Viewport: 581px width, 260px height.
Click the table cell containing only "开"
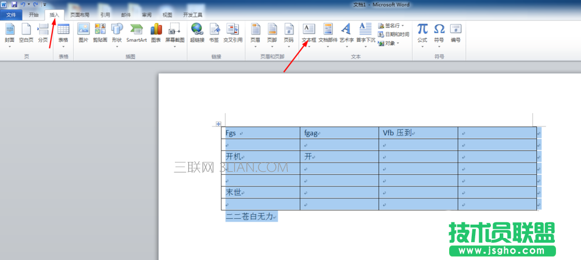(339, 157)
